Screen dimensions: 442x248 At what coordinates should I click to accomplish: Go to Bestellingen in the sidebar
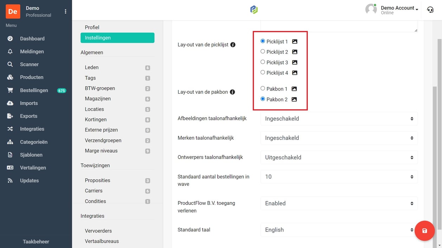(x=34, y=90)
